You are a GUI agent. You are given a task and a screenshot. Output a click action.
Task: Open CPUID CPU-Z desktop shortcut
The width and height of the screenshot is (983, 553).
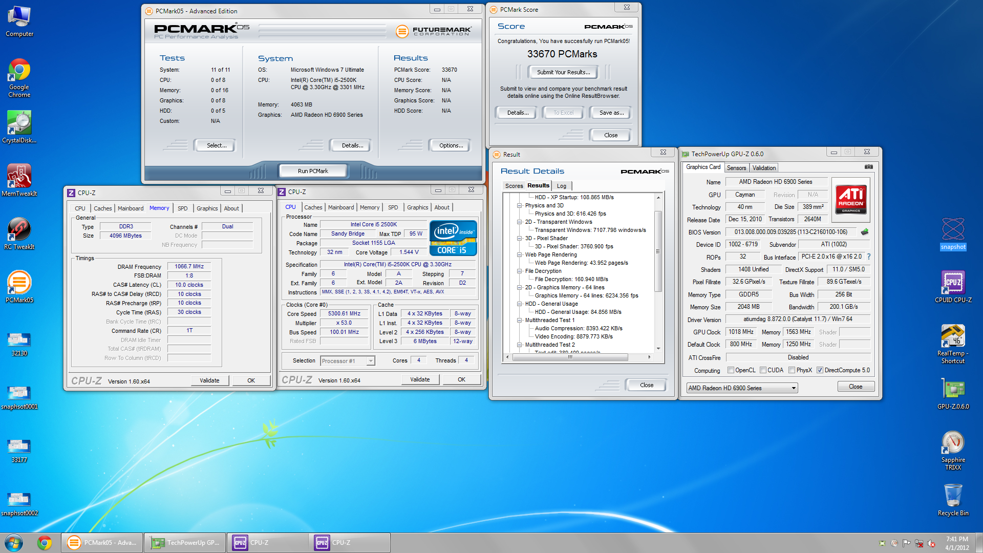953,287
